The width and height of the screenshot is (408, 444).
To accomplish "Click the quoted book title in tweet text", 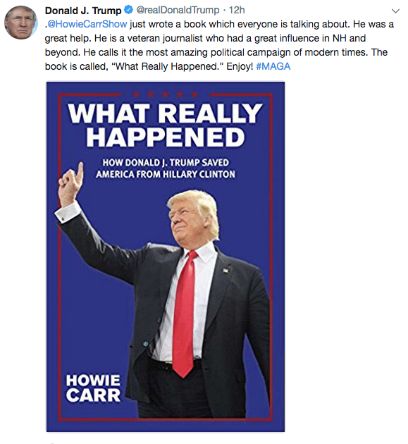I will 168,66.
